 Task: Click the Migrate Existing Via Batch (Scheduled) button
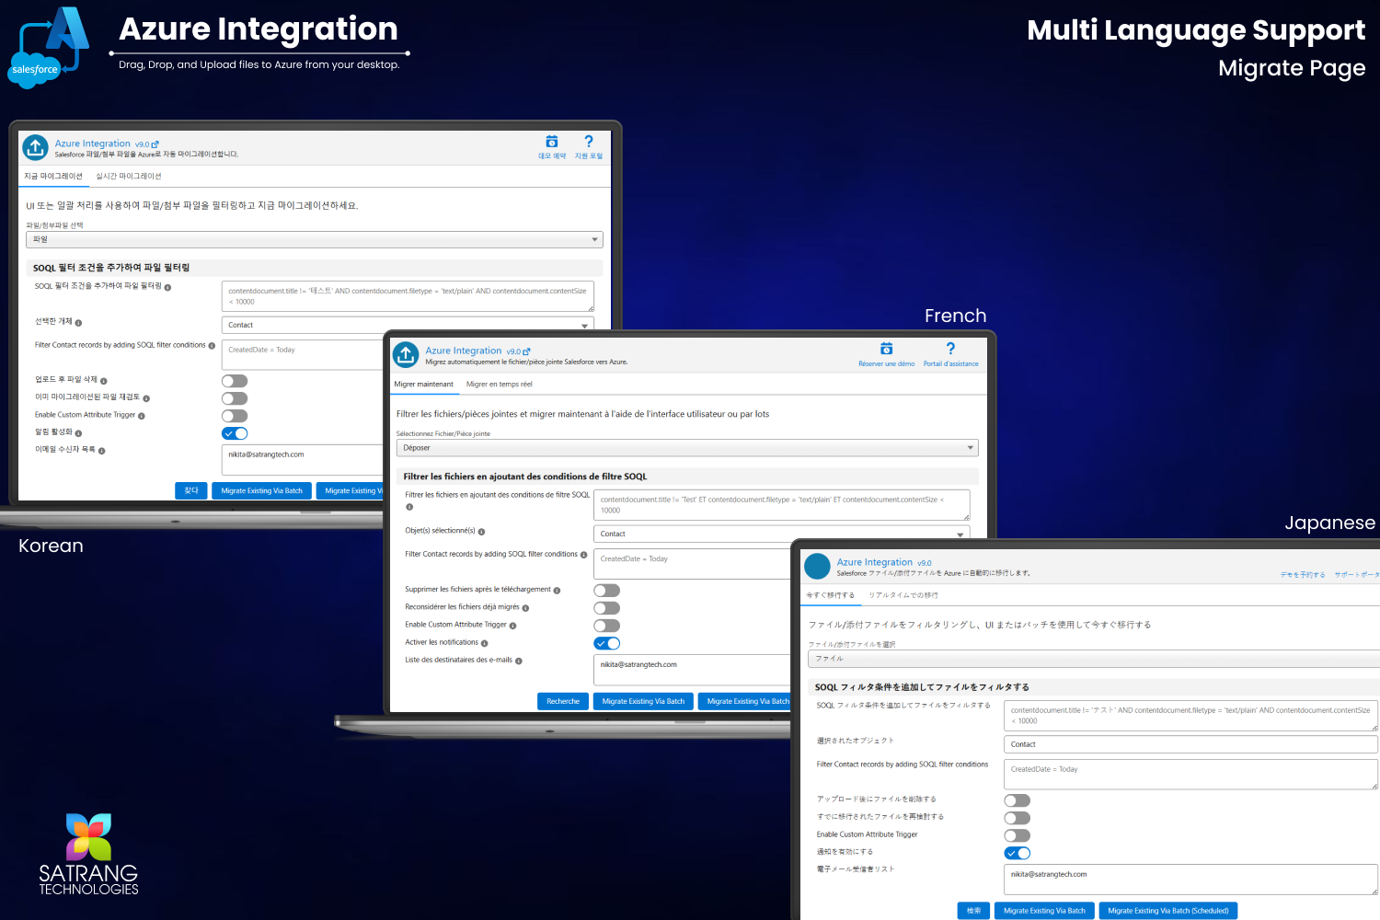1167,910
